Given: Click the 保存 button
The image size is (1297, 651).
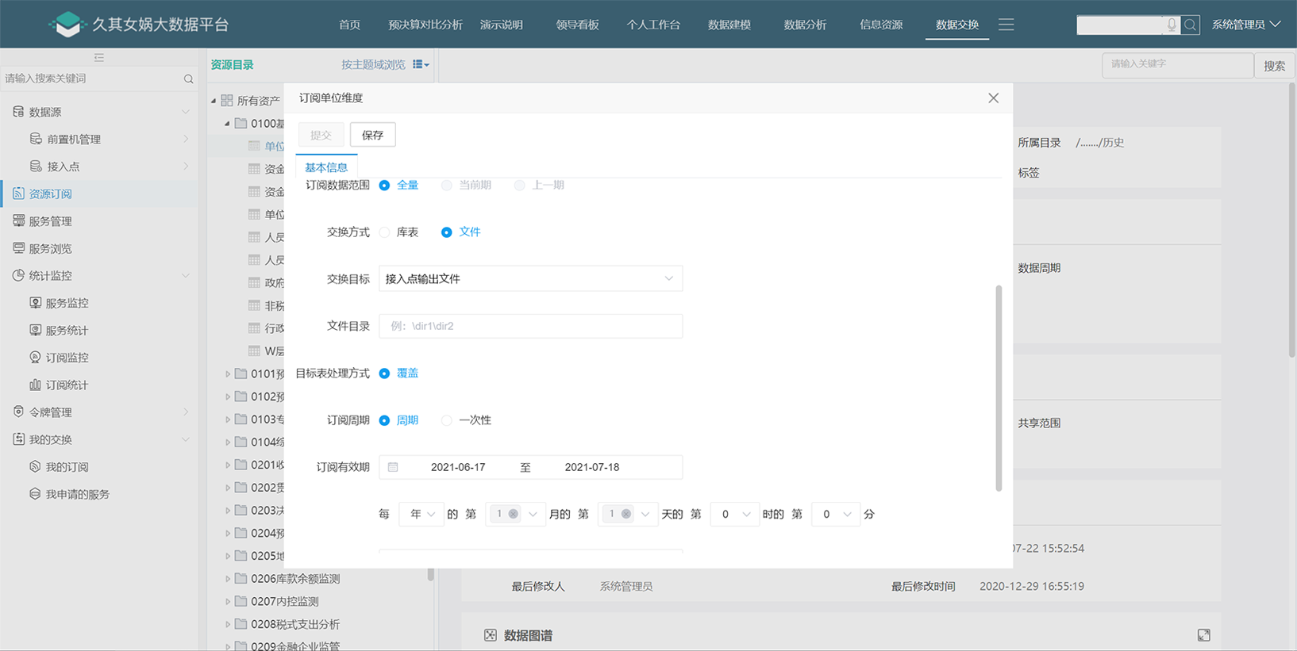Looking at the screenshot, I should [372, 135].
